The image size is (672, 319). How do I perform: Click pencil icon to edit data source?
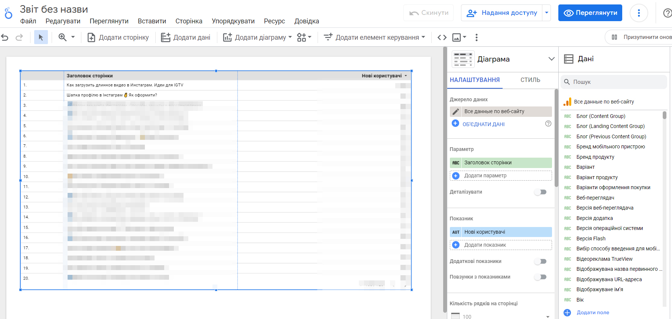pos(456,112)
